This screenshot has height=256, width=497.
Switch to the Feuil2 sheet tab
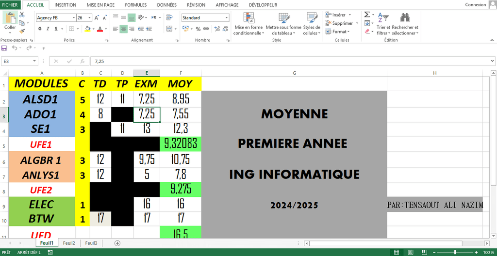pos(69,243)
